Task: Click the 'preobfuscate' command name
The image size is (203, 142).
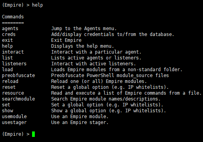Action: pyautogui.click(x=18, y=75)
